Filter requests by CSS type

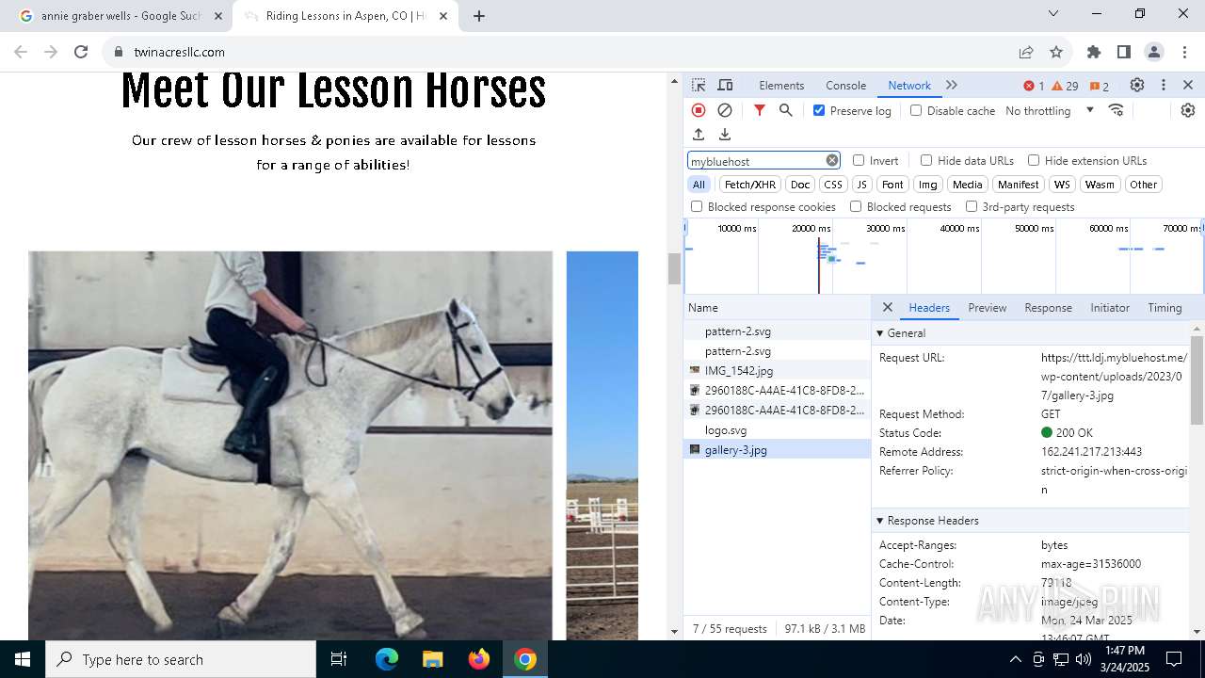pos(833,185)
